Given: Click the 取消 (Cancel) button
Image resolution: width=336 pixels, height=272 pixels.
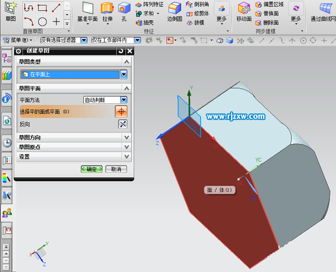Looking at the screenshot, I should [116, 169].
